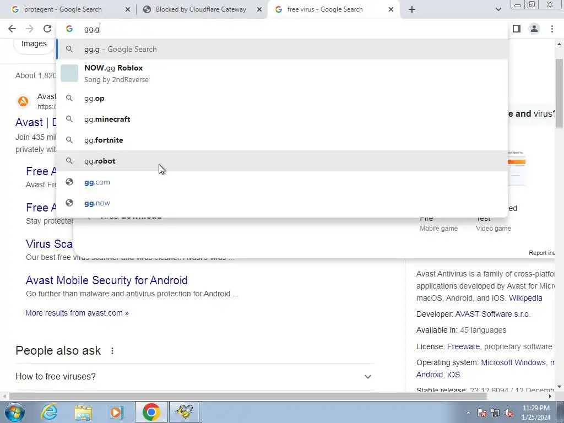Viewport: 564px width, 423px height.
Task: Reload the current page
Action: [x=47, y=29]
